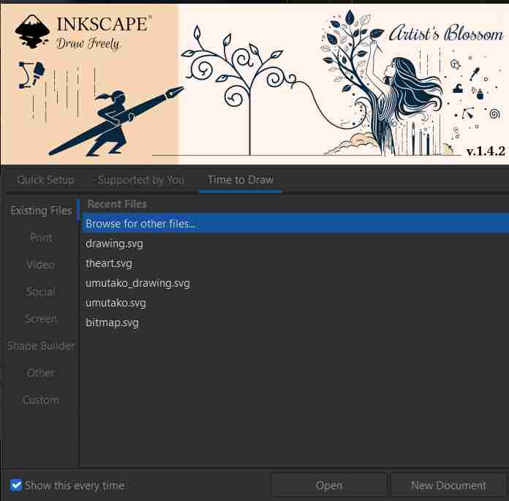Choose the Video template category

pos(41,265)
